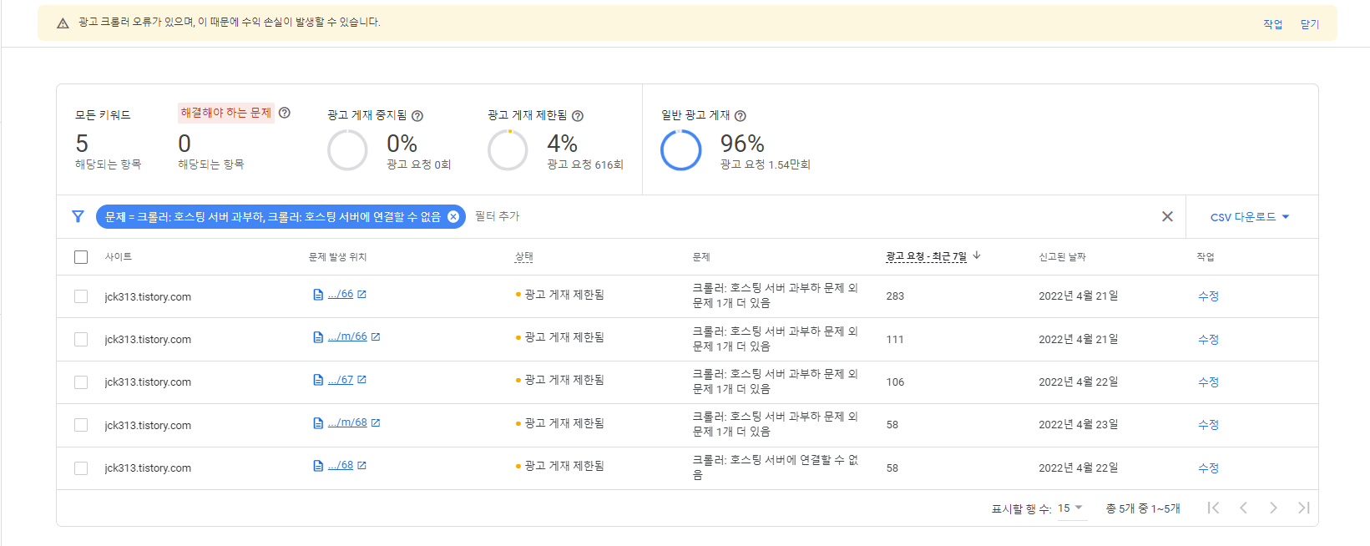This screenshot has height=546, width=1370.
Task: Click 수정 for the 106 requests row
Action: click(x=1208, y=382)
